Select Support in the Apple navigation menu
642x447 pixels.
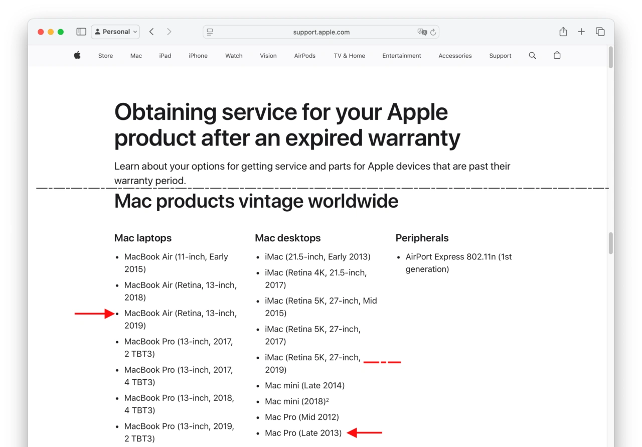coord(500,56)
